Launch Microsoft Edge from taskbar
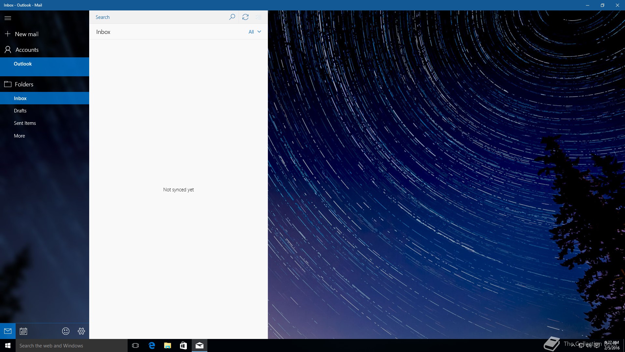Viewport: 625px width, 352px height. (x=152, y=345)
